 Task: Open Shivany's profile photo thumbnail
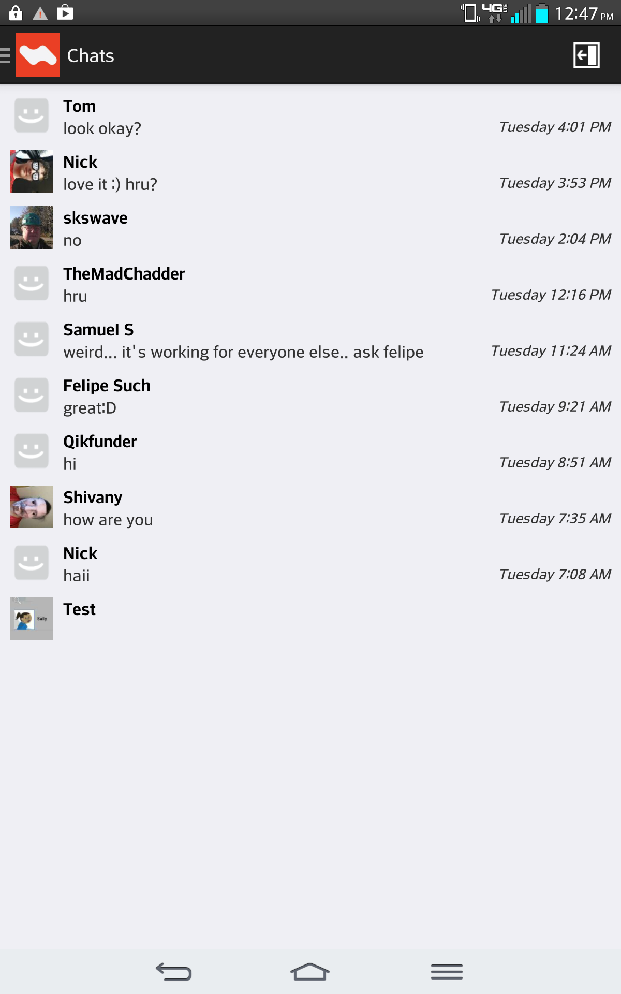click(x=32, y=507)
